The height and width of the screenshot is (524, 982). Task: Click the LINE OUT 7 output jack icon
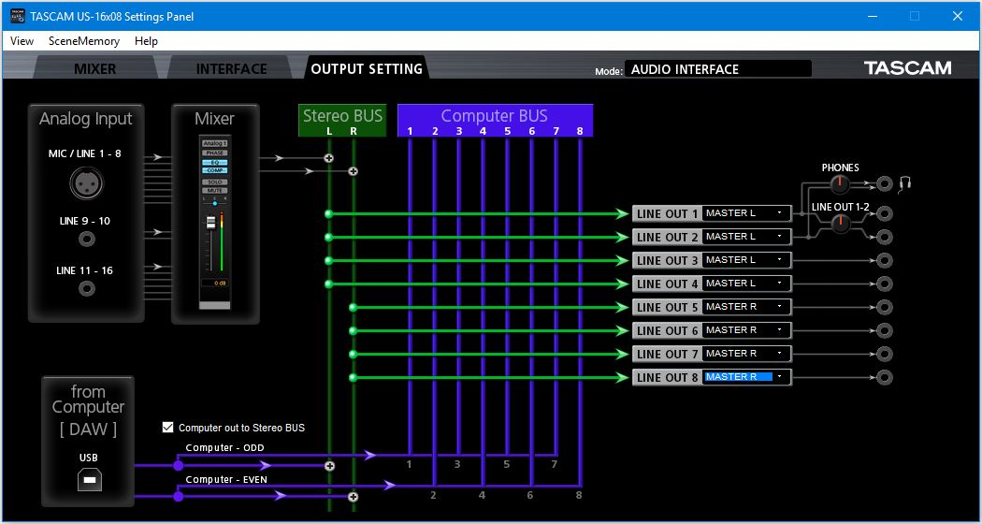[885, 354]
